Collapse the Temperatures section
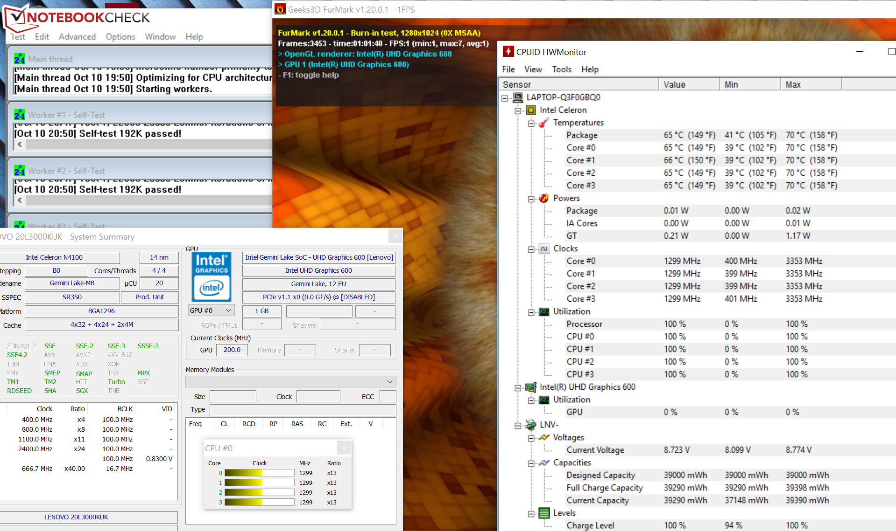Image resolution: width=896 pixels, height=531 pixels. click(x=531, y=124)
